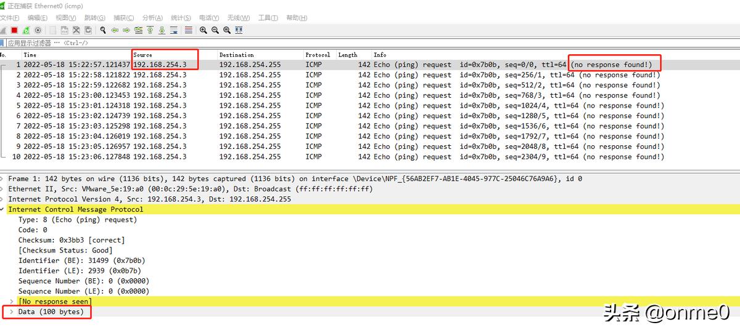Viewport: 740px width, 333px height.
Task: Click the save capture file icon
Action: coord(65,30)
